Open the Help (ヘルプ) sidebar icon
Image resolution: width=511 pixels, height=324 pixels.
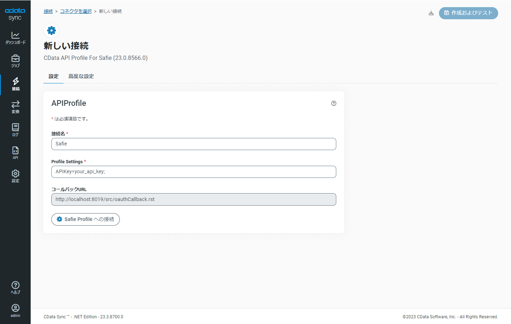tap(15, 287)
